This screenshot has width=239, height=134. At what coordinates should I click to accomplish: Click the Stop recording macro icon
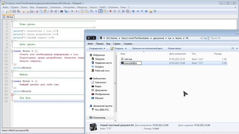click(115, 11)
